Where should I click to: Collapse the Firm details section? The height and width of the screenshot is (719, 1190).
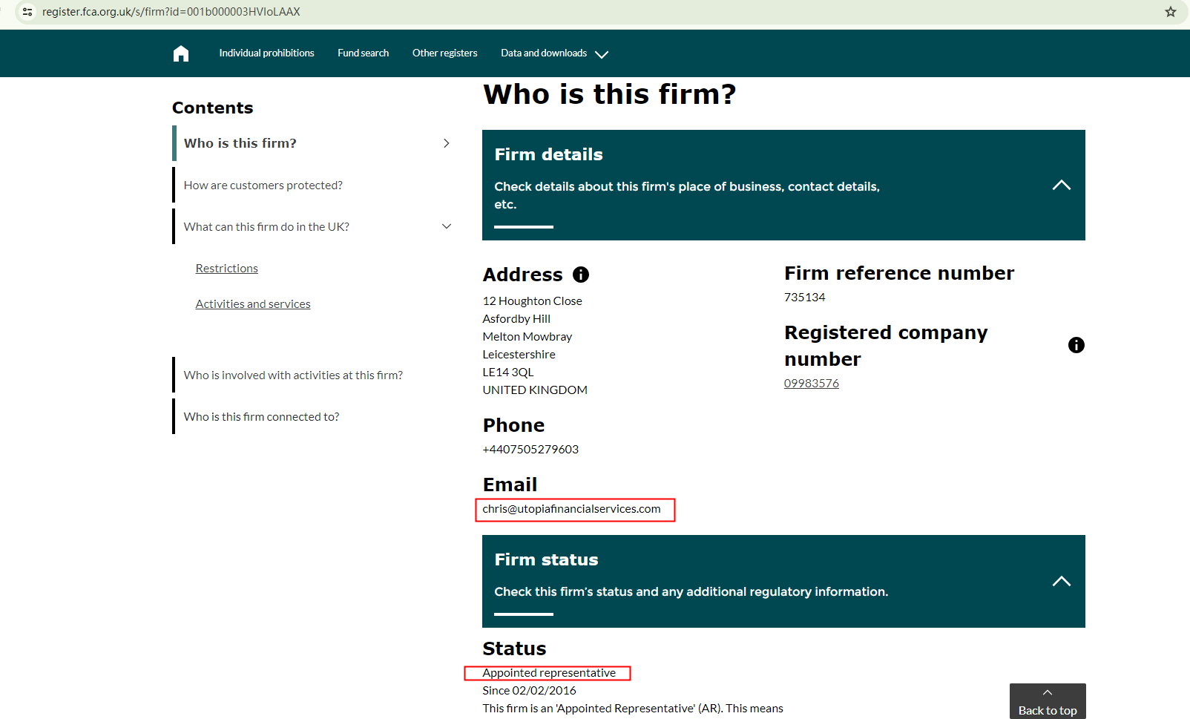(x=1061, y=186)
